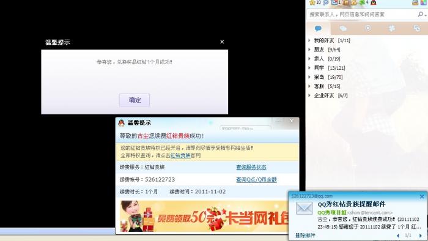428x241 pixels.
Task: Click the renewal date 2011-11-02
Action: (210, 191)
